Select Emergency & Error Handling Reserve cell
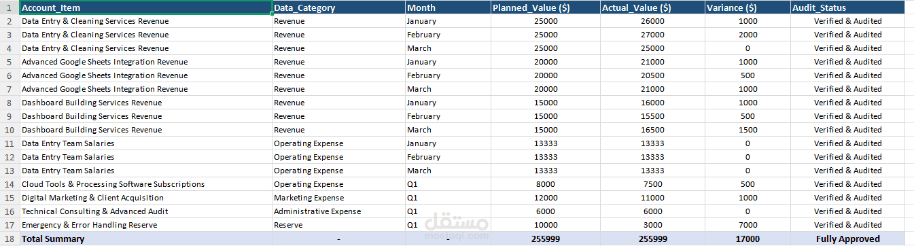Viewport: 914px width, 246px height. [145, 225]
